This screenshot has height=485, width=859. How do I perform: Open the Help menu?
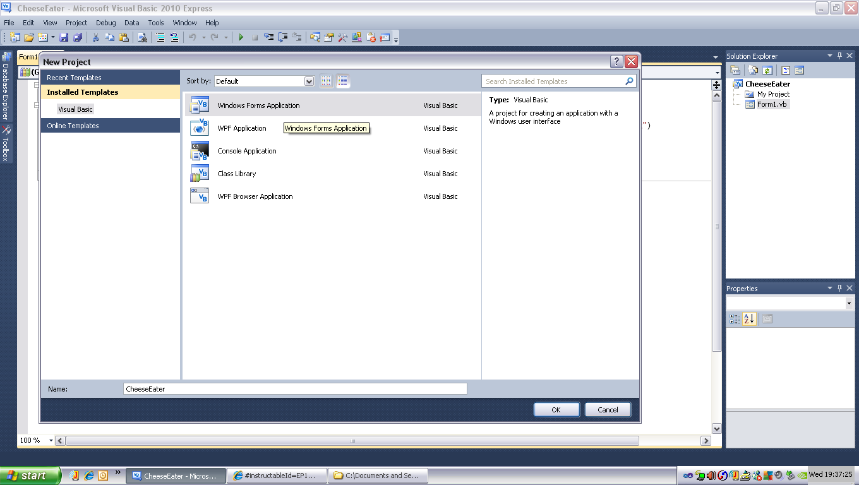[x=212, y=23]
